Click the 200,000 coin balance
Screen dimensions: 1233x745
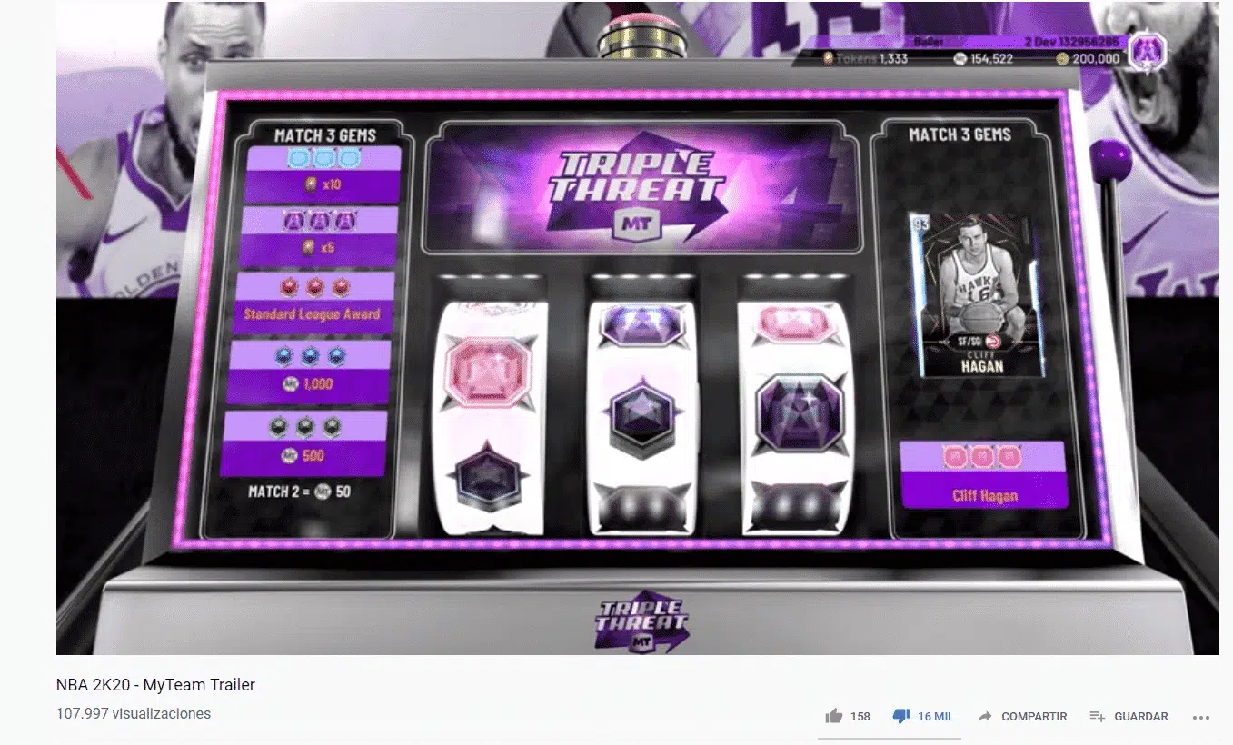coord(1089,58)
